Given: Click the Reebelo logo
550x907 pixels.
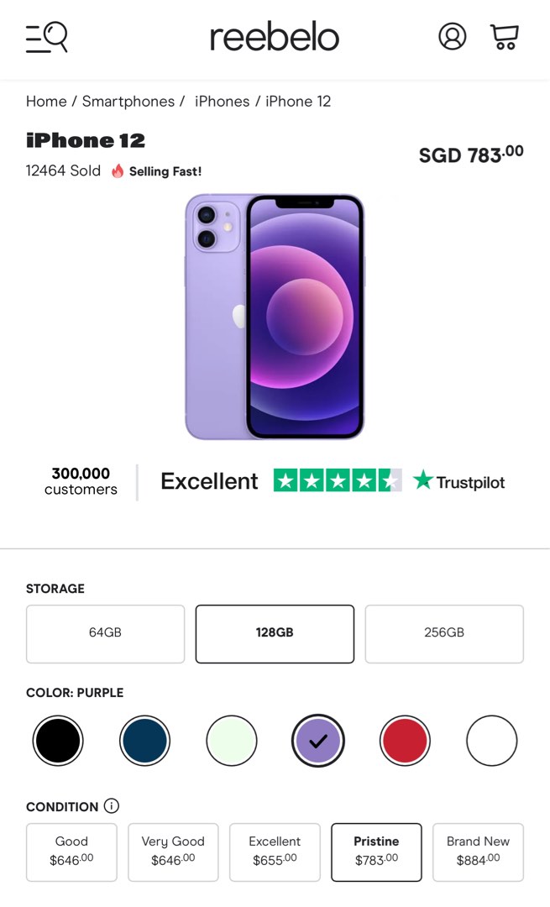Looking at the screenshot, I should pos(274,37).
